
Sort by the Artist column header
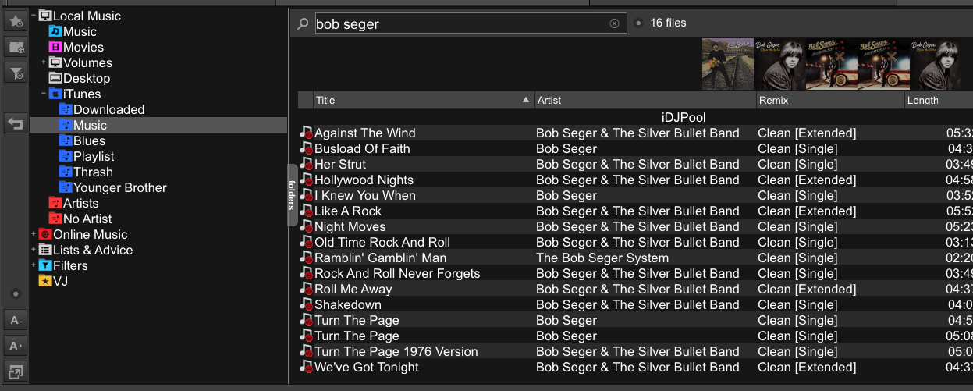tap(645, 100)
